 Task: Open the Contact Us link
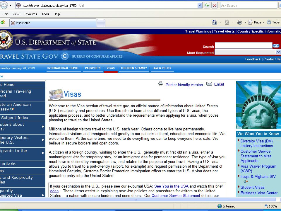click(x=272, y=59)
